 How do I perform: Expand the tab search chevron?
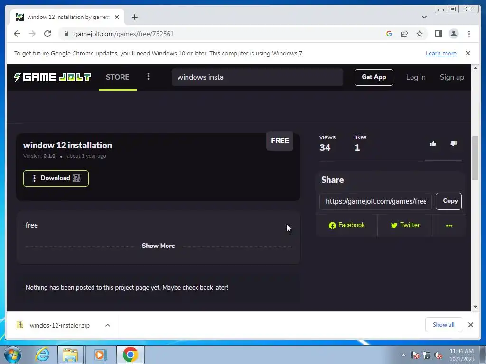tap(424, 17)
